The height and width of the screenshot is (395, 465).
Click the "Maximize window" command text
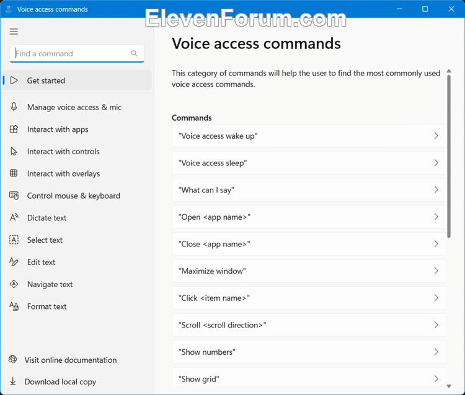(212, 271)
